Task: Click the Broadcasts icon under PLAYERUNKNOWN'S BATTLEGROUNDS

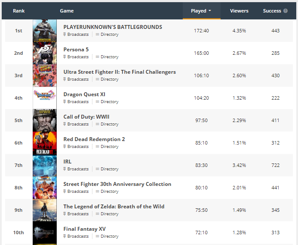Action: (x=65, y=35)
